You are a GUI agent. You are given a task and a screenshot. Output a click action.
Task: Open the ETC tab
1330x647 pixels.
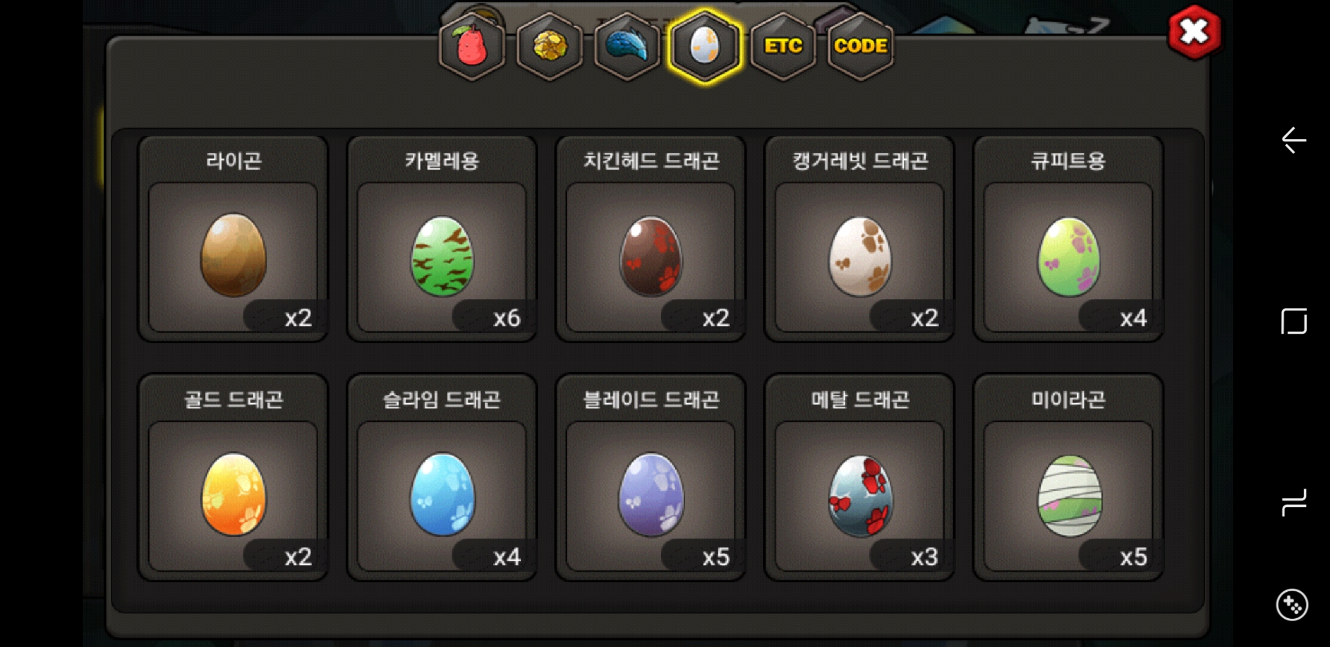[782, 46]
